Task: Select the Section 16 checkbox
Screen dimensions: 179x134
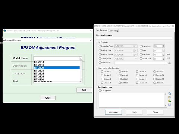Action: 154,83
